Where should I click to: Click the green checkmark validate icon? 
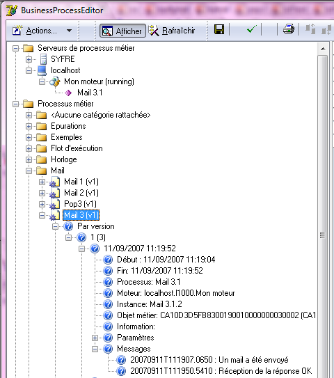point(252,30)
